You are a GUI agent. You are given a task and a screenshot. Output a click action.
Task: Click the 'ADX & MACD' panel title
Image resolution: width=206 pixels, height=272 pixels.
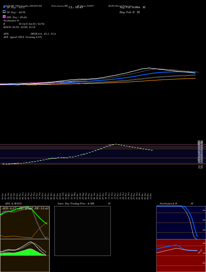[13, 204]
